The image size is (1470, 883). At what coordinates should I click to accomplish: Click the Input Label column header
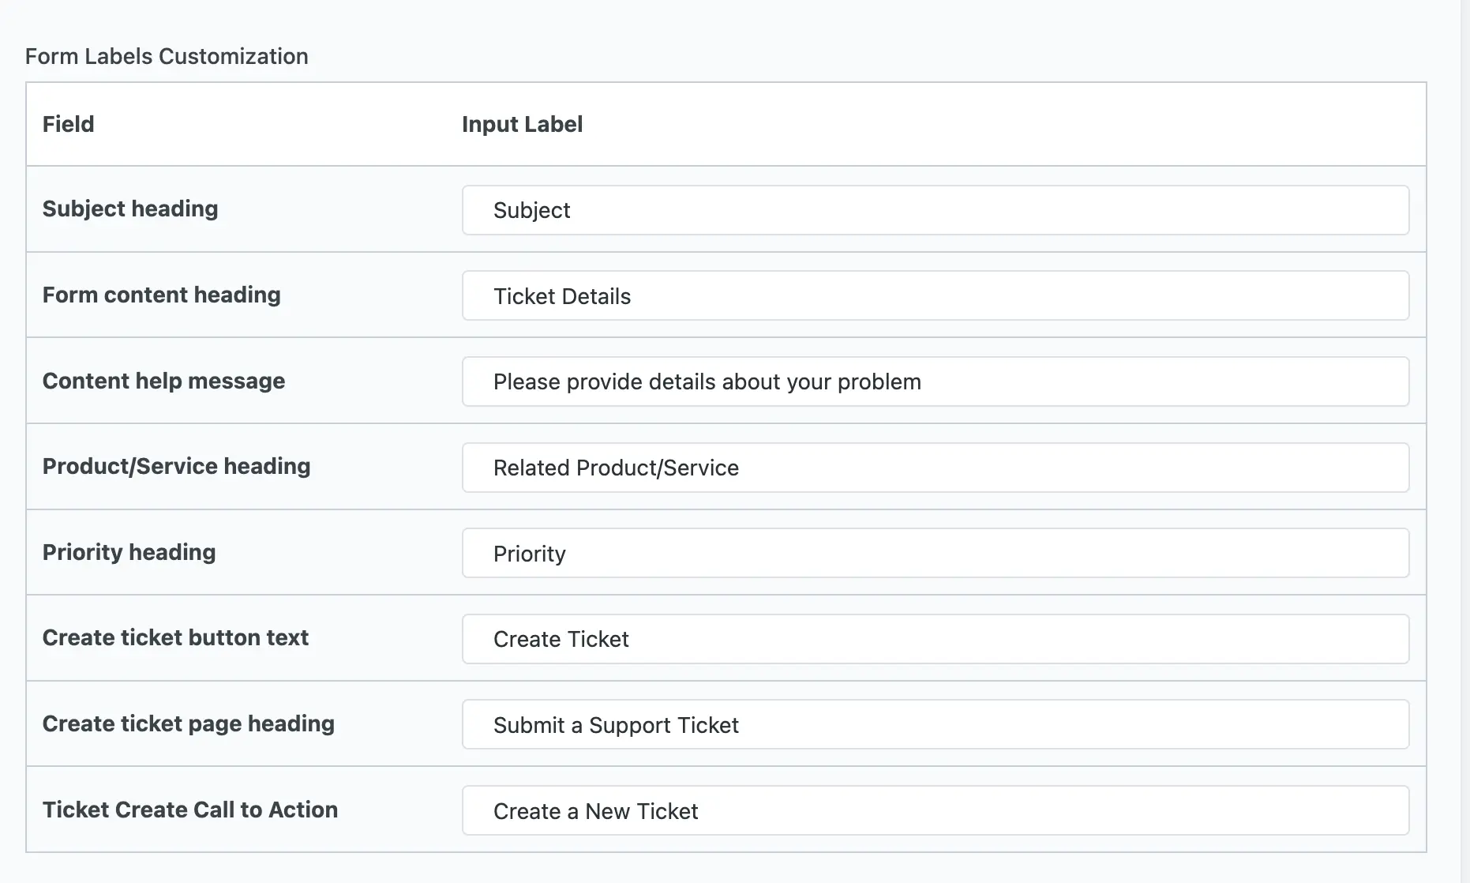coord(522,124)
